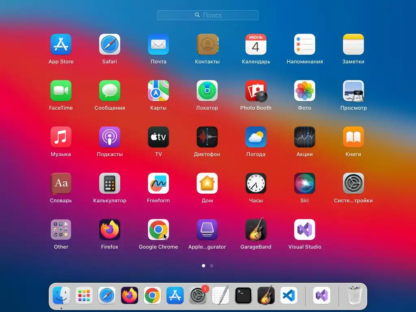Open Акции stocks app
Screen dimensions: 416x312
pos(305,137)
